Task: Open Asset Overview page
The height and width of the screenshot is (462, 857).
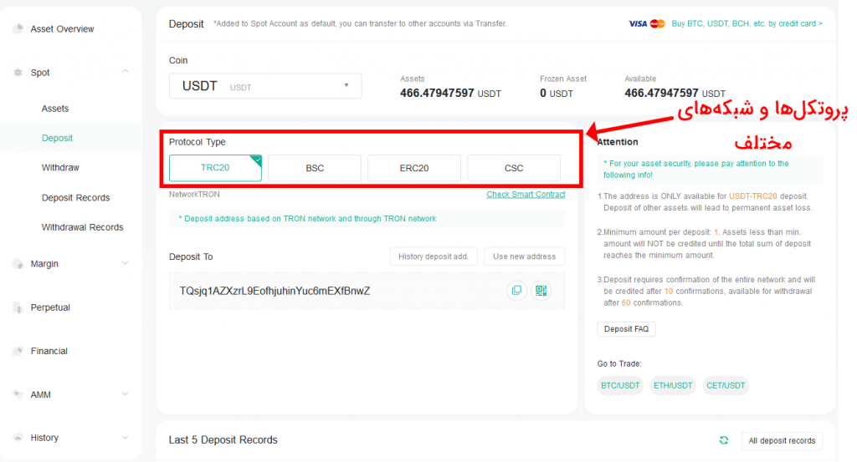Action: (62, 29)
